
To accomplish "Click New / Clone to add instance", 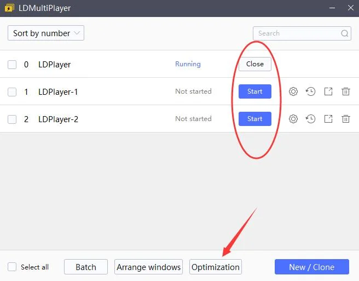I will coord(312,267).
